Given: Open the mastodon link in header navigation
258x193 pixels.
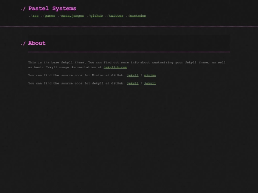Looking at the screenshot, I should [x=138, y=16].
